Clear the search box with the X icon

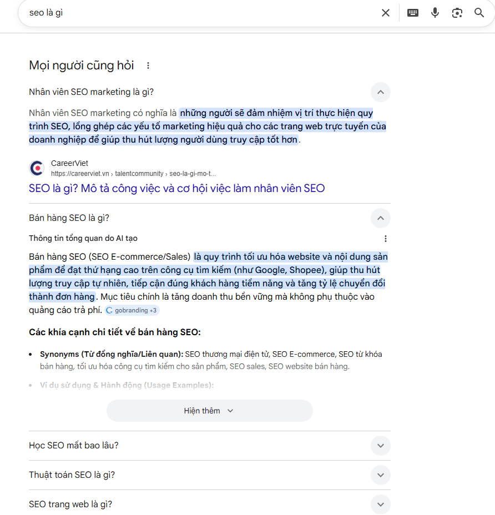386,13
